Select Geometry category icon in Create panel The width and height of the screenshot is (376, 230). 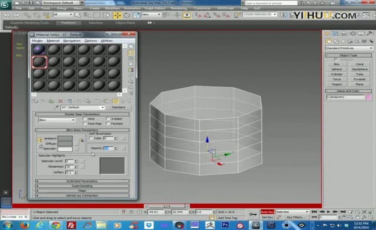[x=329, y=41]
